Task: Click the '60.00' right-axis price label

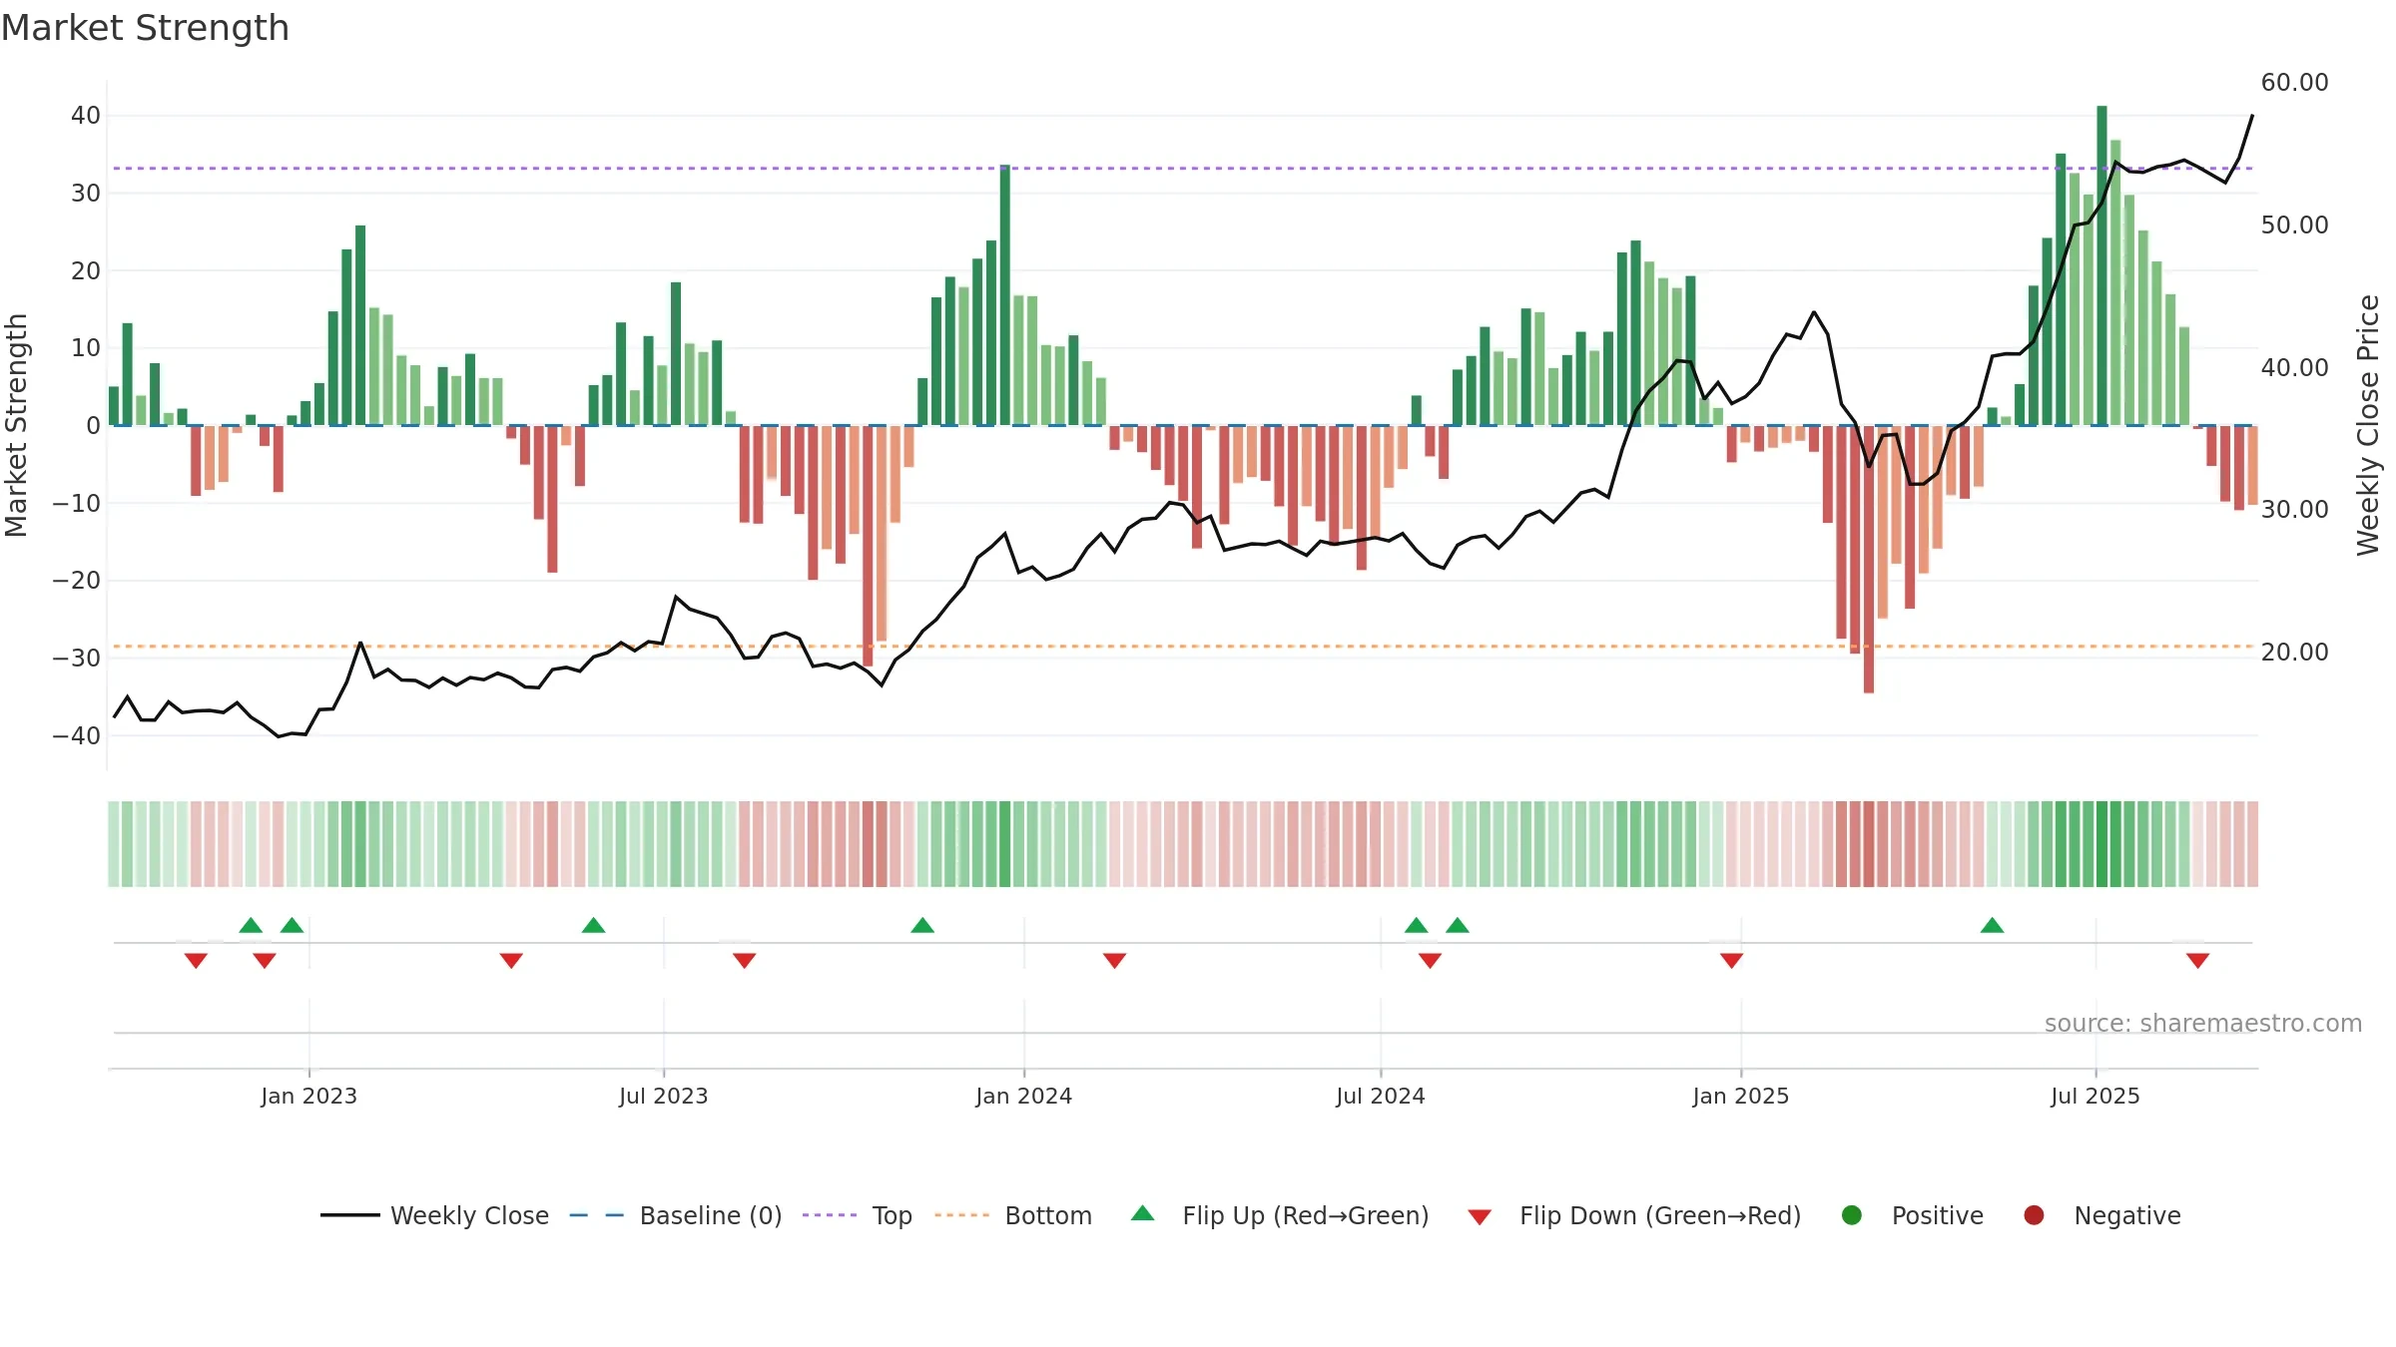Action: tap(2295, 82)
